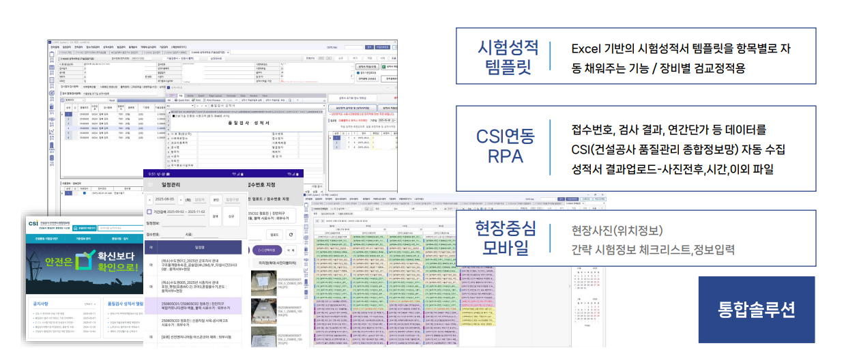
Task: Open the spreadsheet cell name box A1 dropdown
Action: tap(192, 106)
